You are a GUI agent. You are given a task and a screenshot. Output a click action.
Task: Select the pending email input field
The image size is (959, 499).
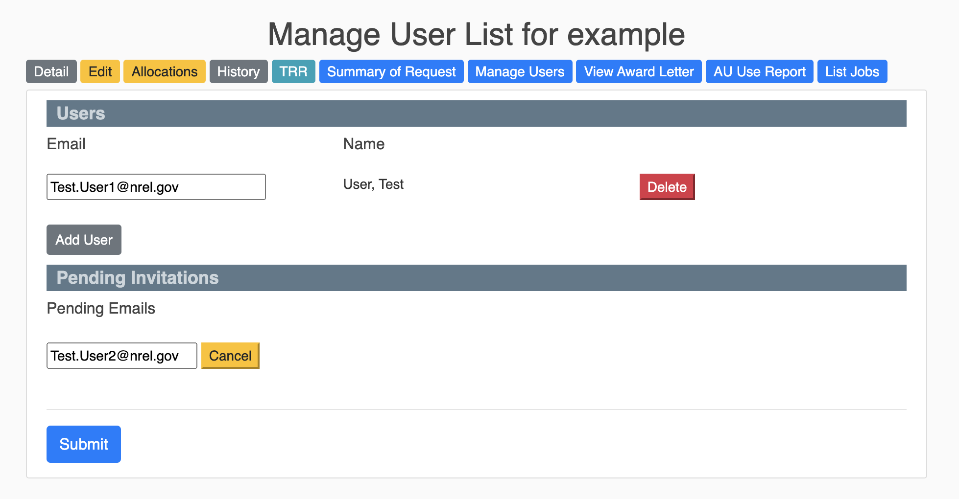121,356
